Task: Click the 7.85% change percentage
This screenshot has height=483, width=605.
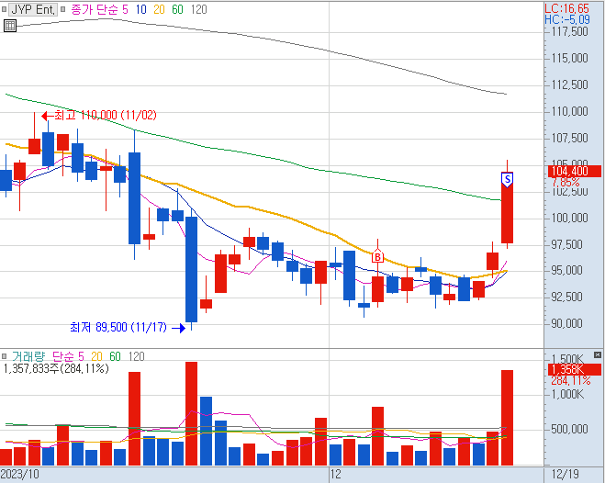Action: [566, 182]
